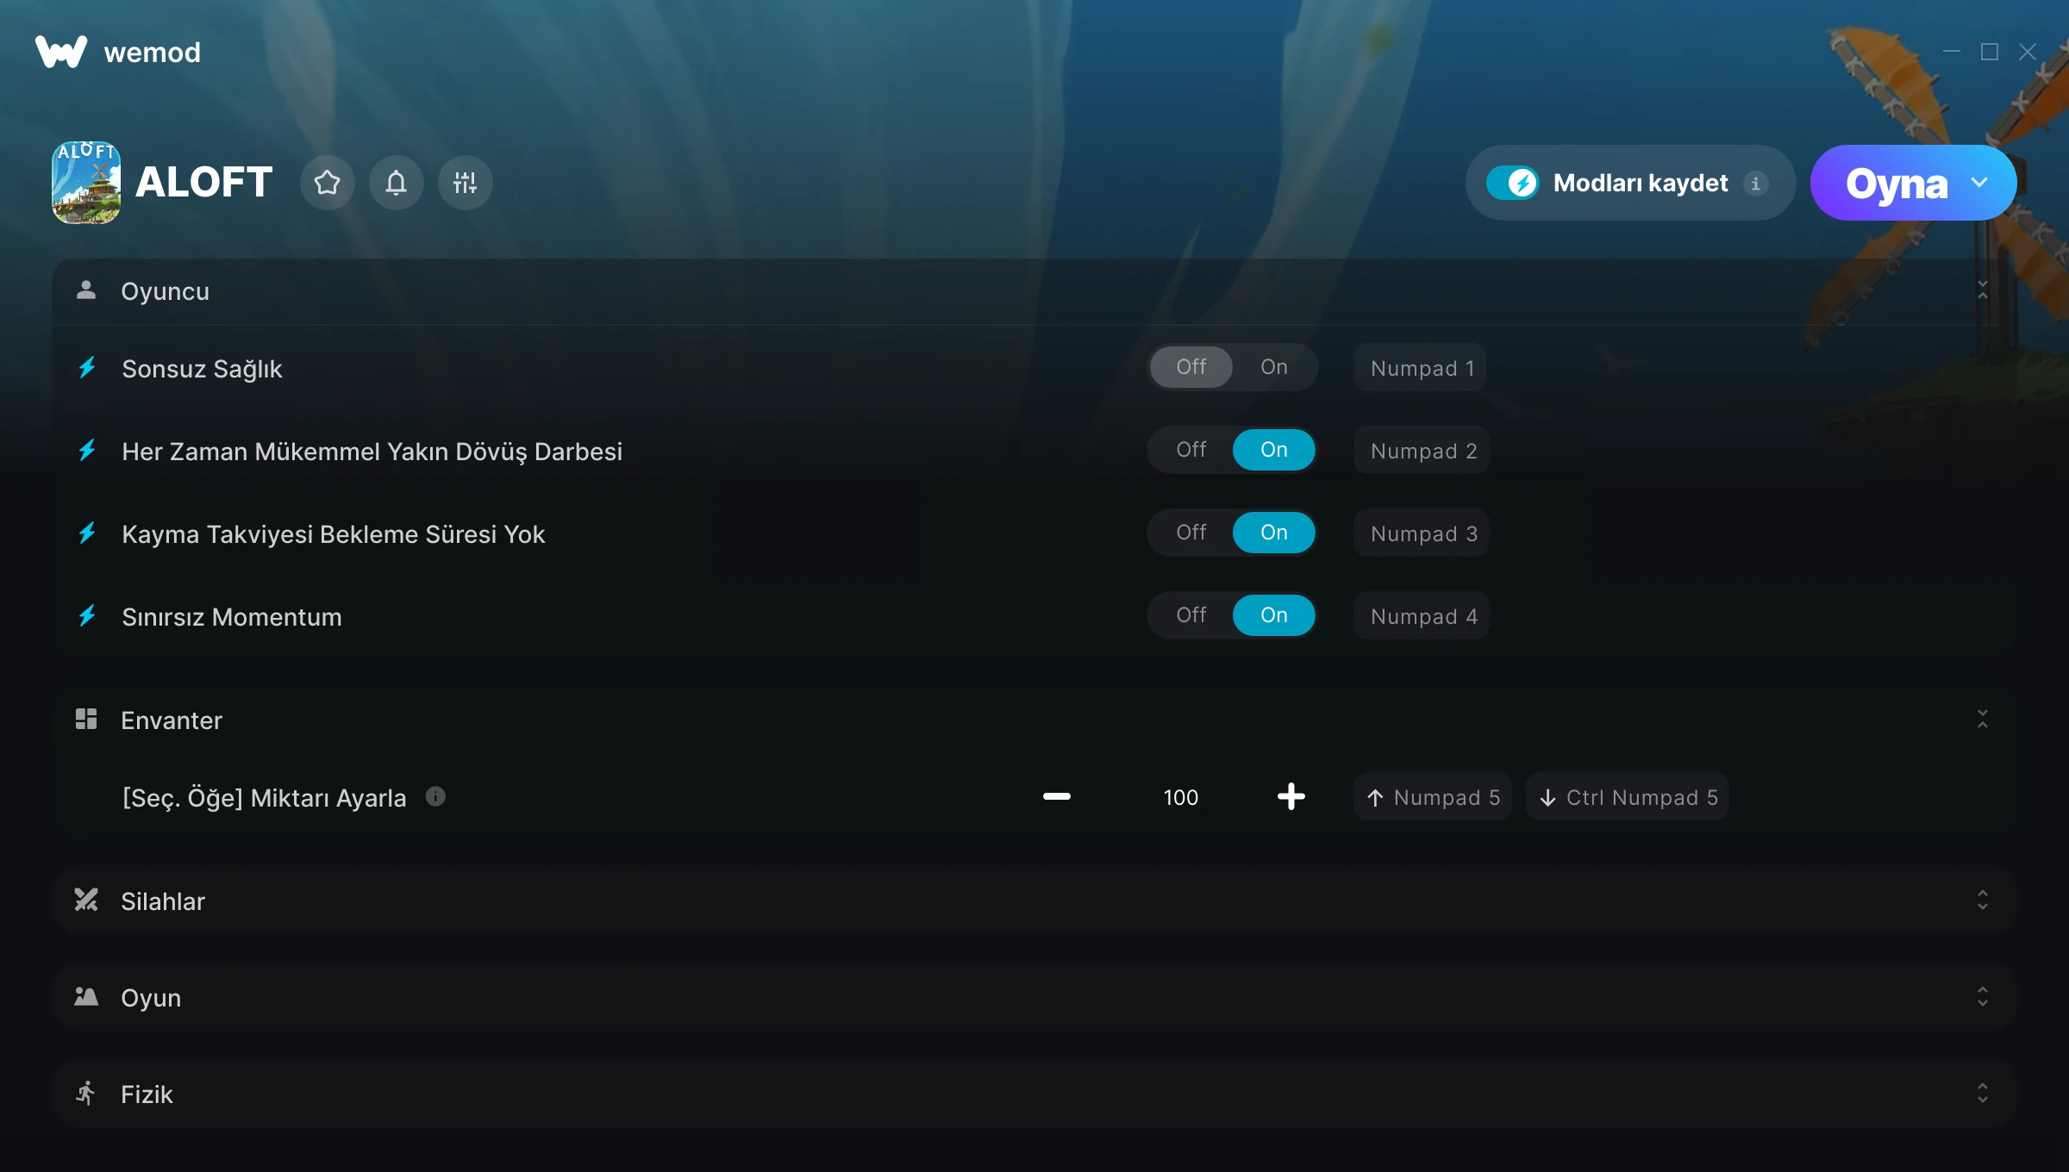2069x1172 pixels.
Task: Click the ALOFT game thumbnail
Action: tap(86, 183)
